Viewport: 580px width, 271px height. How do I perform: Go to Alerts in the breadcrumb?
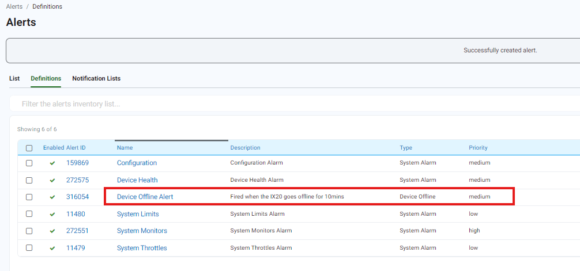pos(14,7)
